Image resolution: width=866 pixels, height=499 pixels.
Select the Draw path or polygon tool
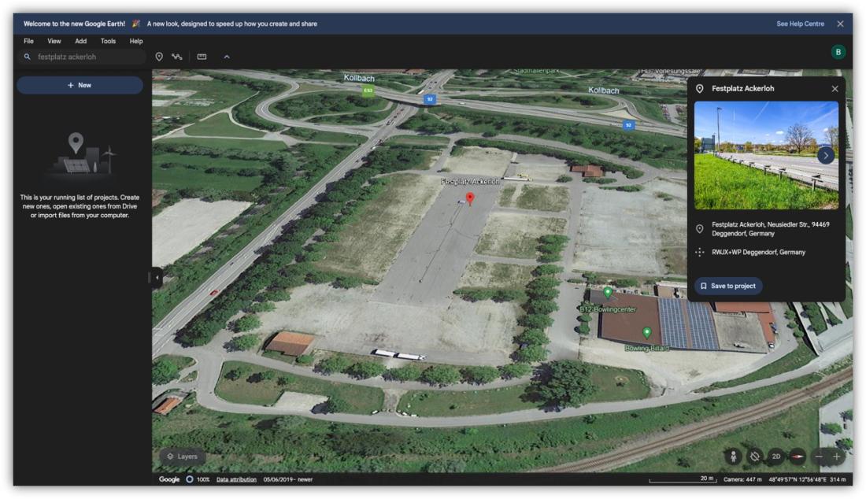coord(176,57)
